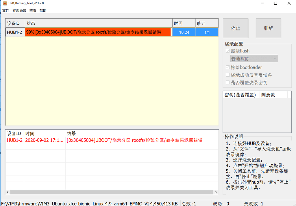The height and width of the screenshot is (206, 296).
Task: Click the 统计 column header
Action: 206,23
